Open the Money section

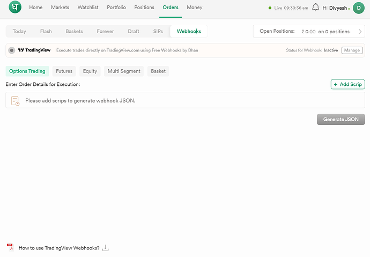195,8
